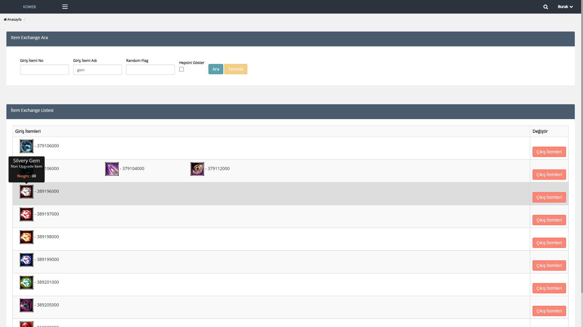Click the Temizle clear button
Screen dimensions: 583x327
tap(236, 69)
